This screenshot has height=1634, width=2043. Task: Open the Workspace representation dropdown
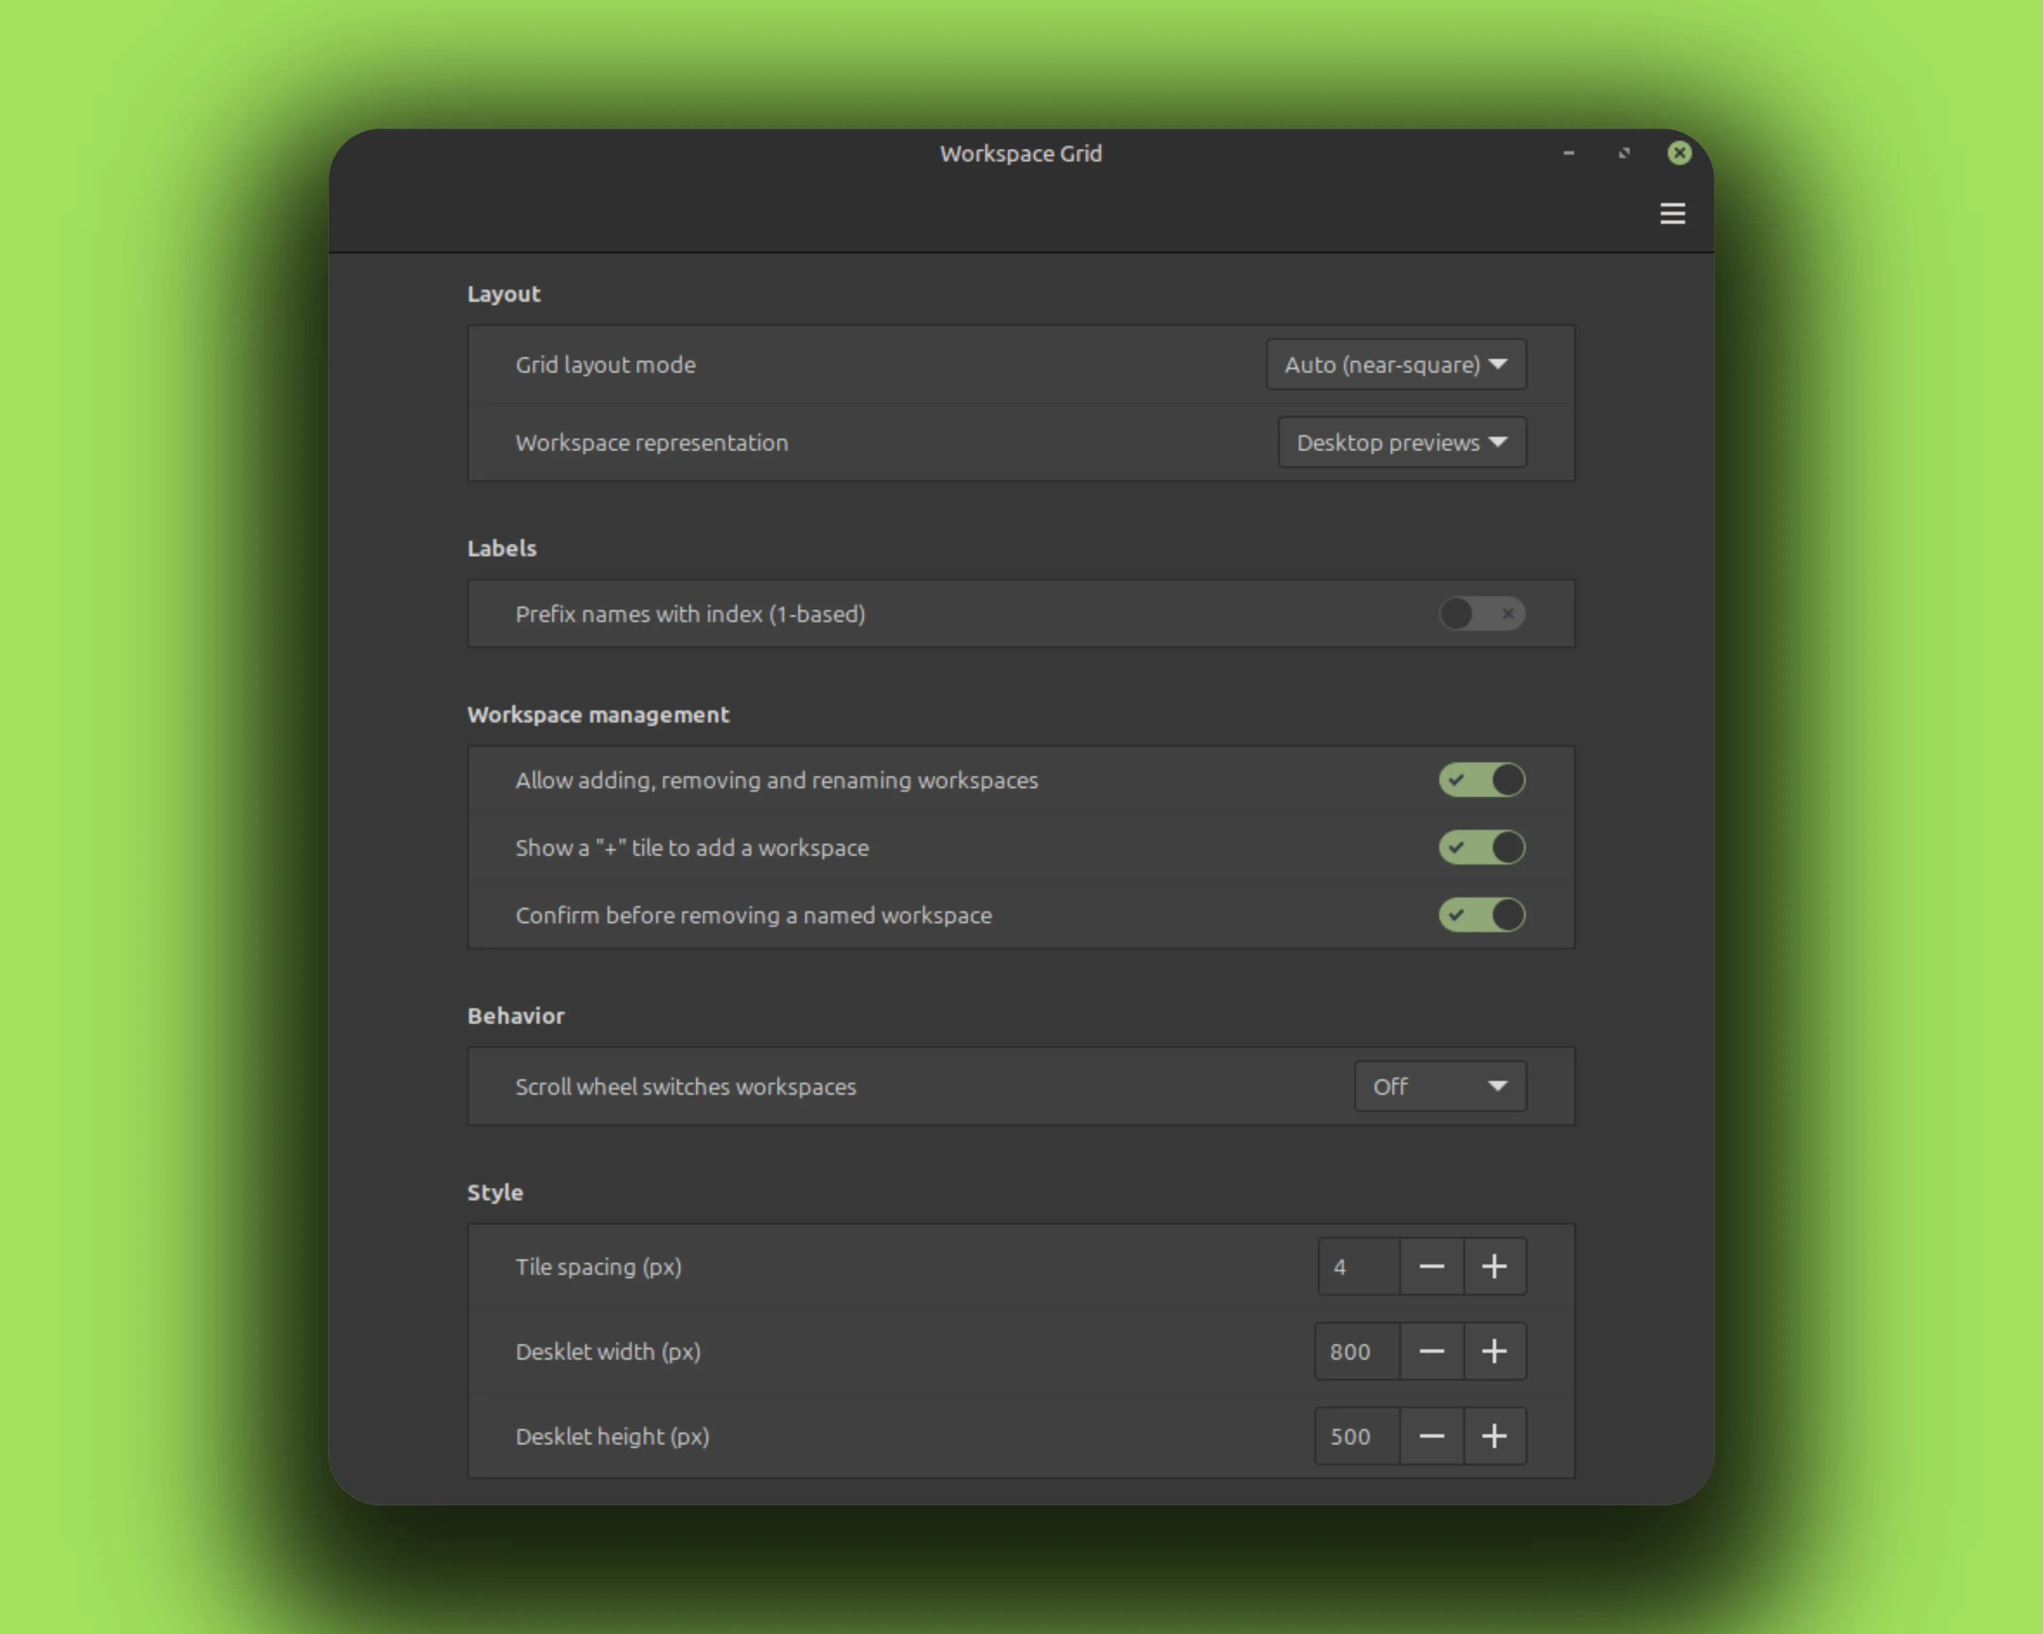pyautogui.click(x=1401, y=443)
